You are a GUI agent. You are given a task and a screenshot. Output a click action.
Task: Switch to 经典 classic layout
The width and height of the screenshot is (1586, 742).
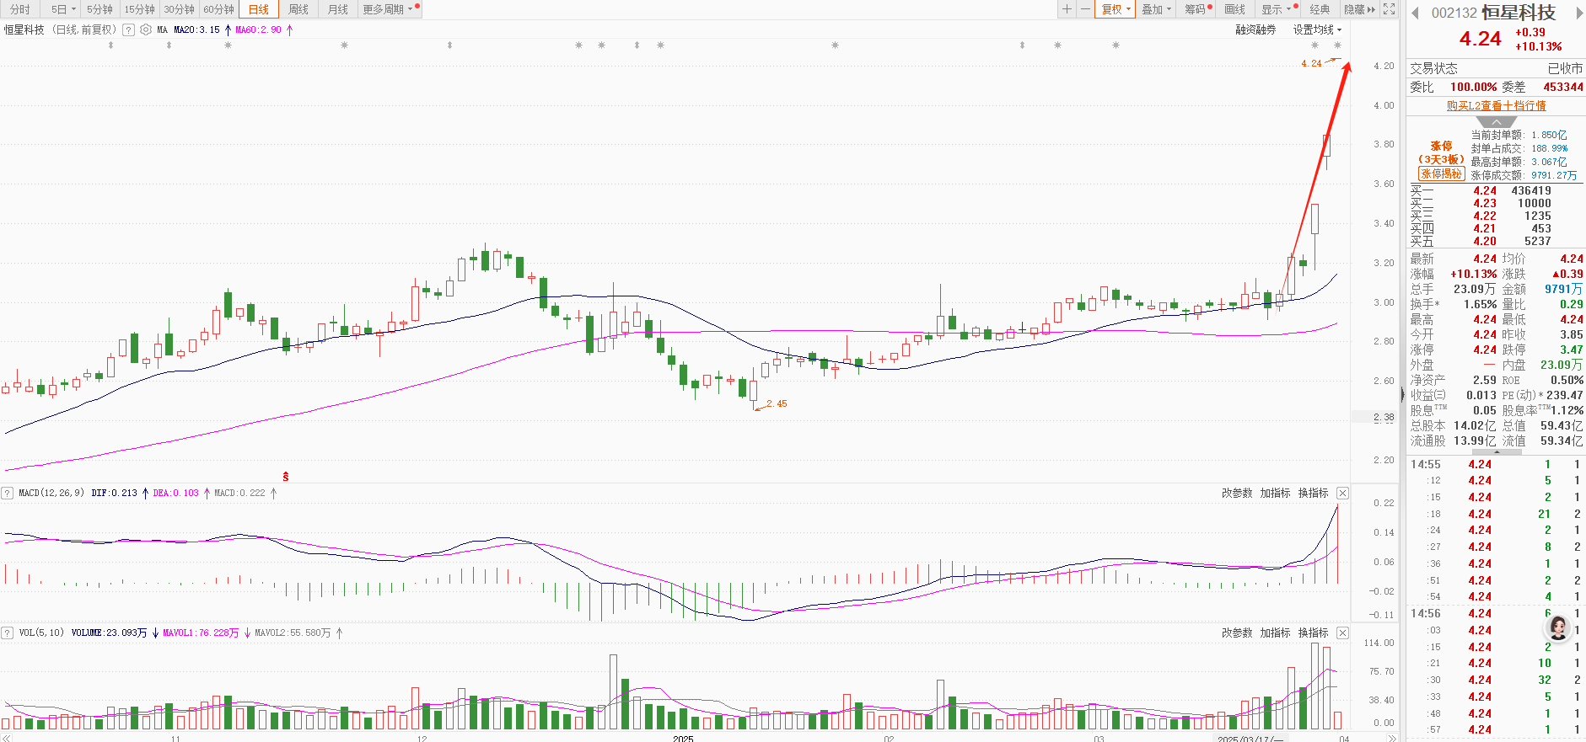coord(1320,9)
